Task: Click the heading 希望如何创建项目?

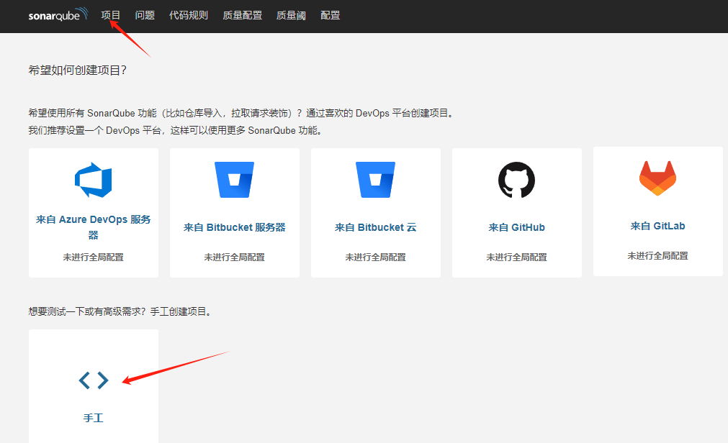Action: point(78,70)
